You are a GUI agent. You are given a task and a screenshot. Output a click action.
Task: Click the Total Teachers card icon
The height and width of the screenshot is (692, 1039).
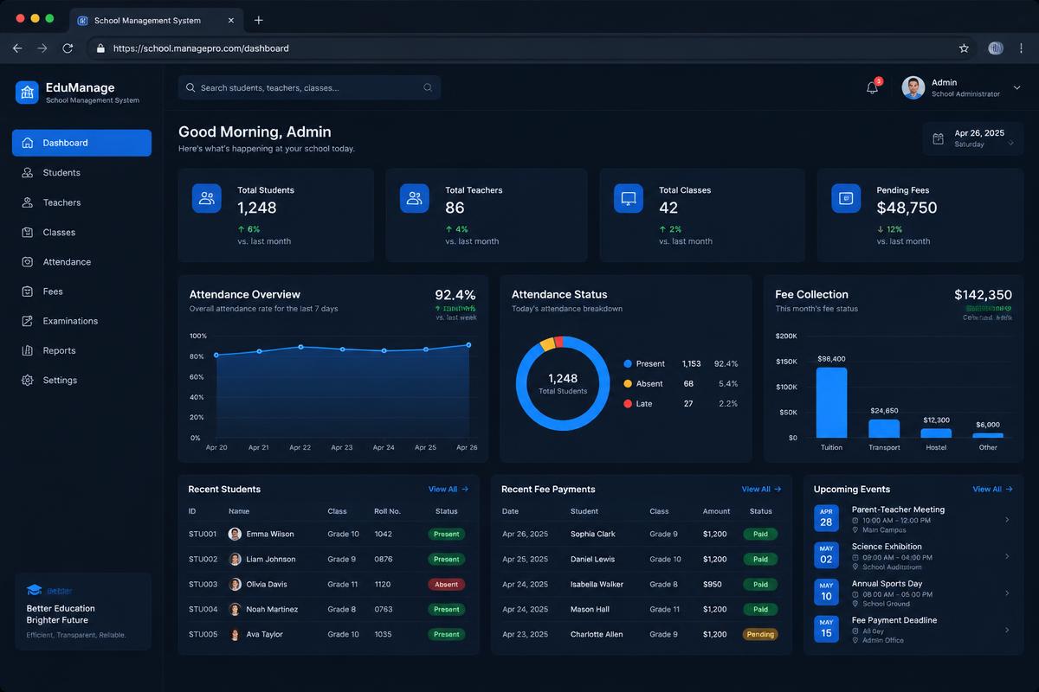click(415, 198)
